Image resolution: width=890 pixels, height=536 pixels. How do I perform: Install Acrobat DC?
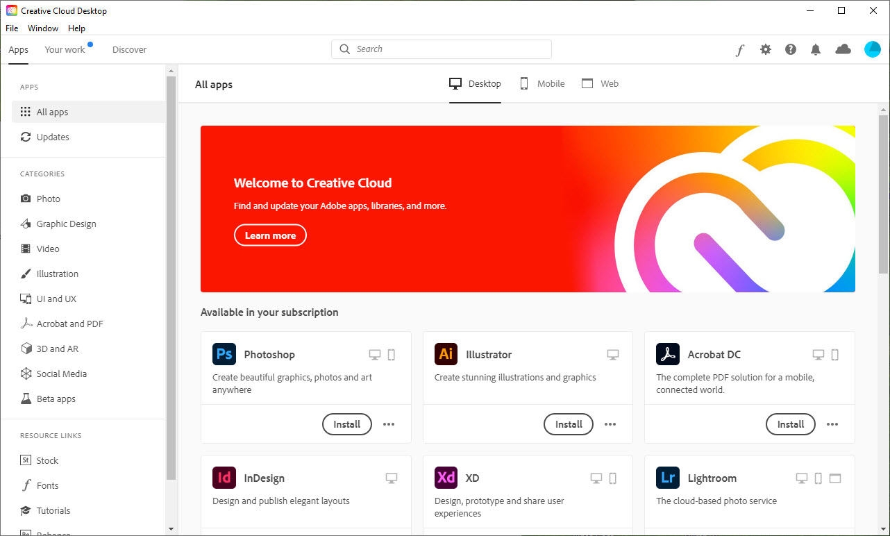[791, 424]
